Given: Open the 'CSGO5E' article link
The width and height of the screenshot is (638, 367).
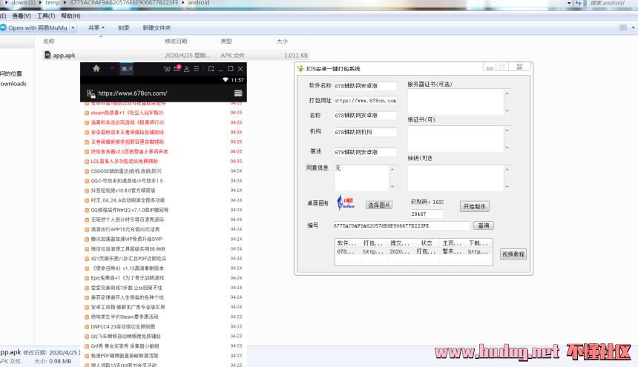Looking at the screenshot, I should coord(126,171).
